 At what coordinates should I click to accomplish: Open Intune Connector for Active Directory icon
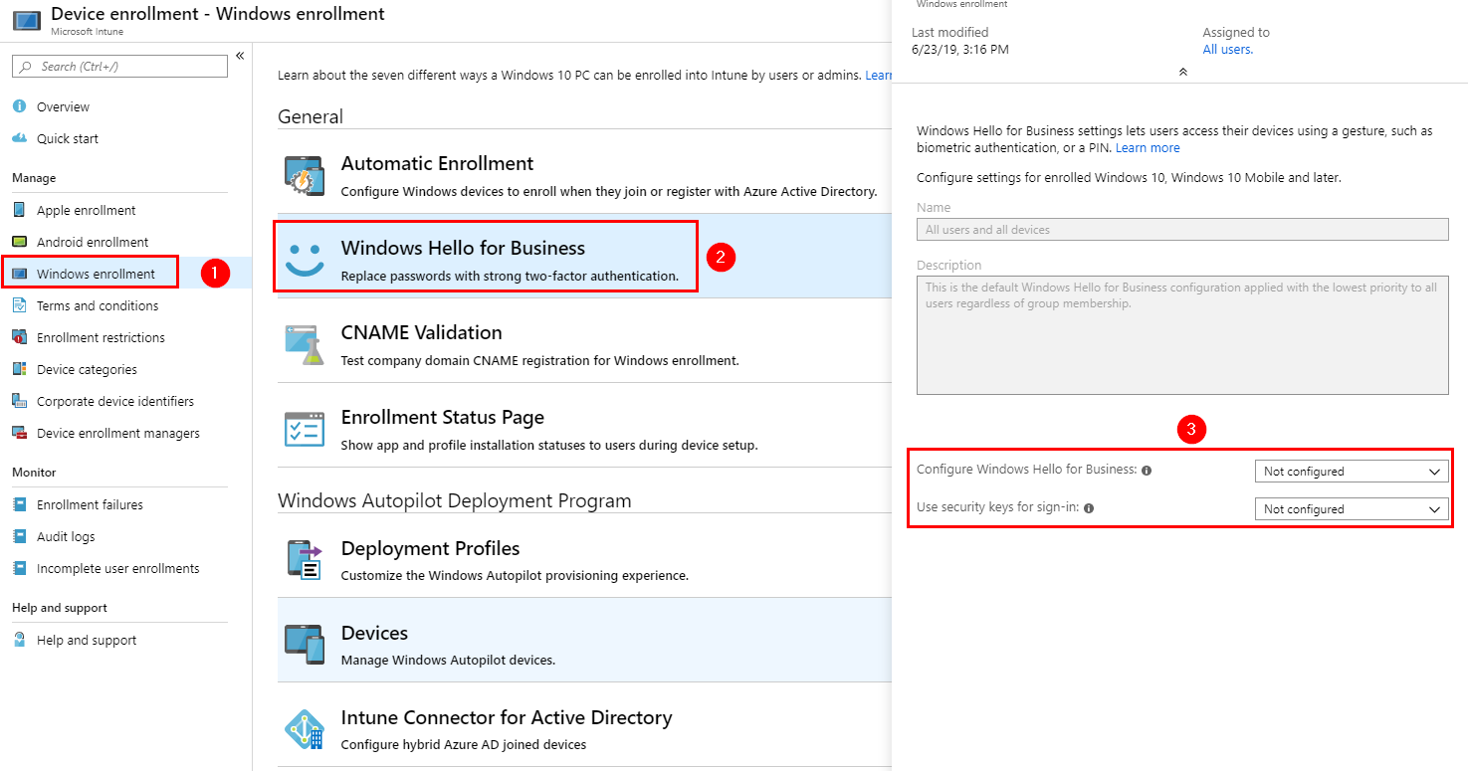(x=305, y=728)
